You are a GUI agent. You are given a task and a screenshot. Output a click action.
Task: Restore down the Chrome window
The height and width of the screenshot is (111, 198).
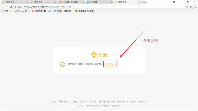click(x=188, y=2)
